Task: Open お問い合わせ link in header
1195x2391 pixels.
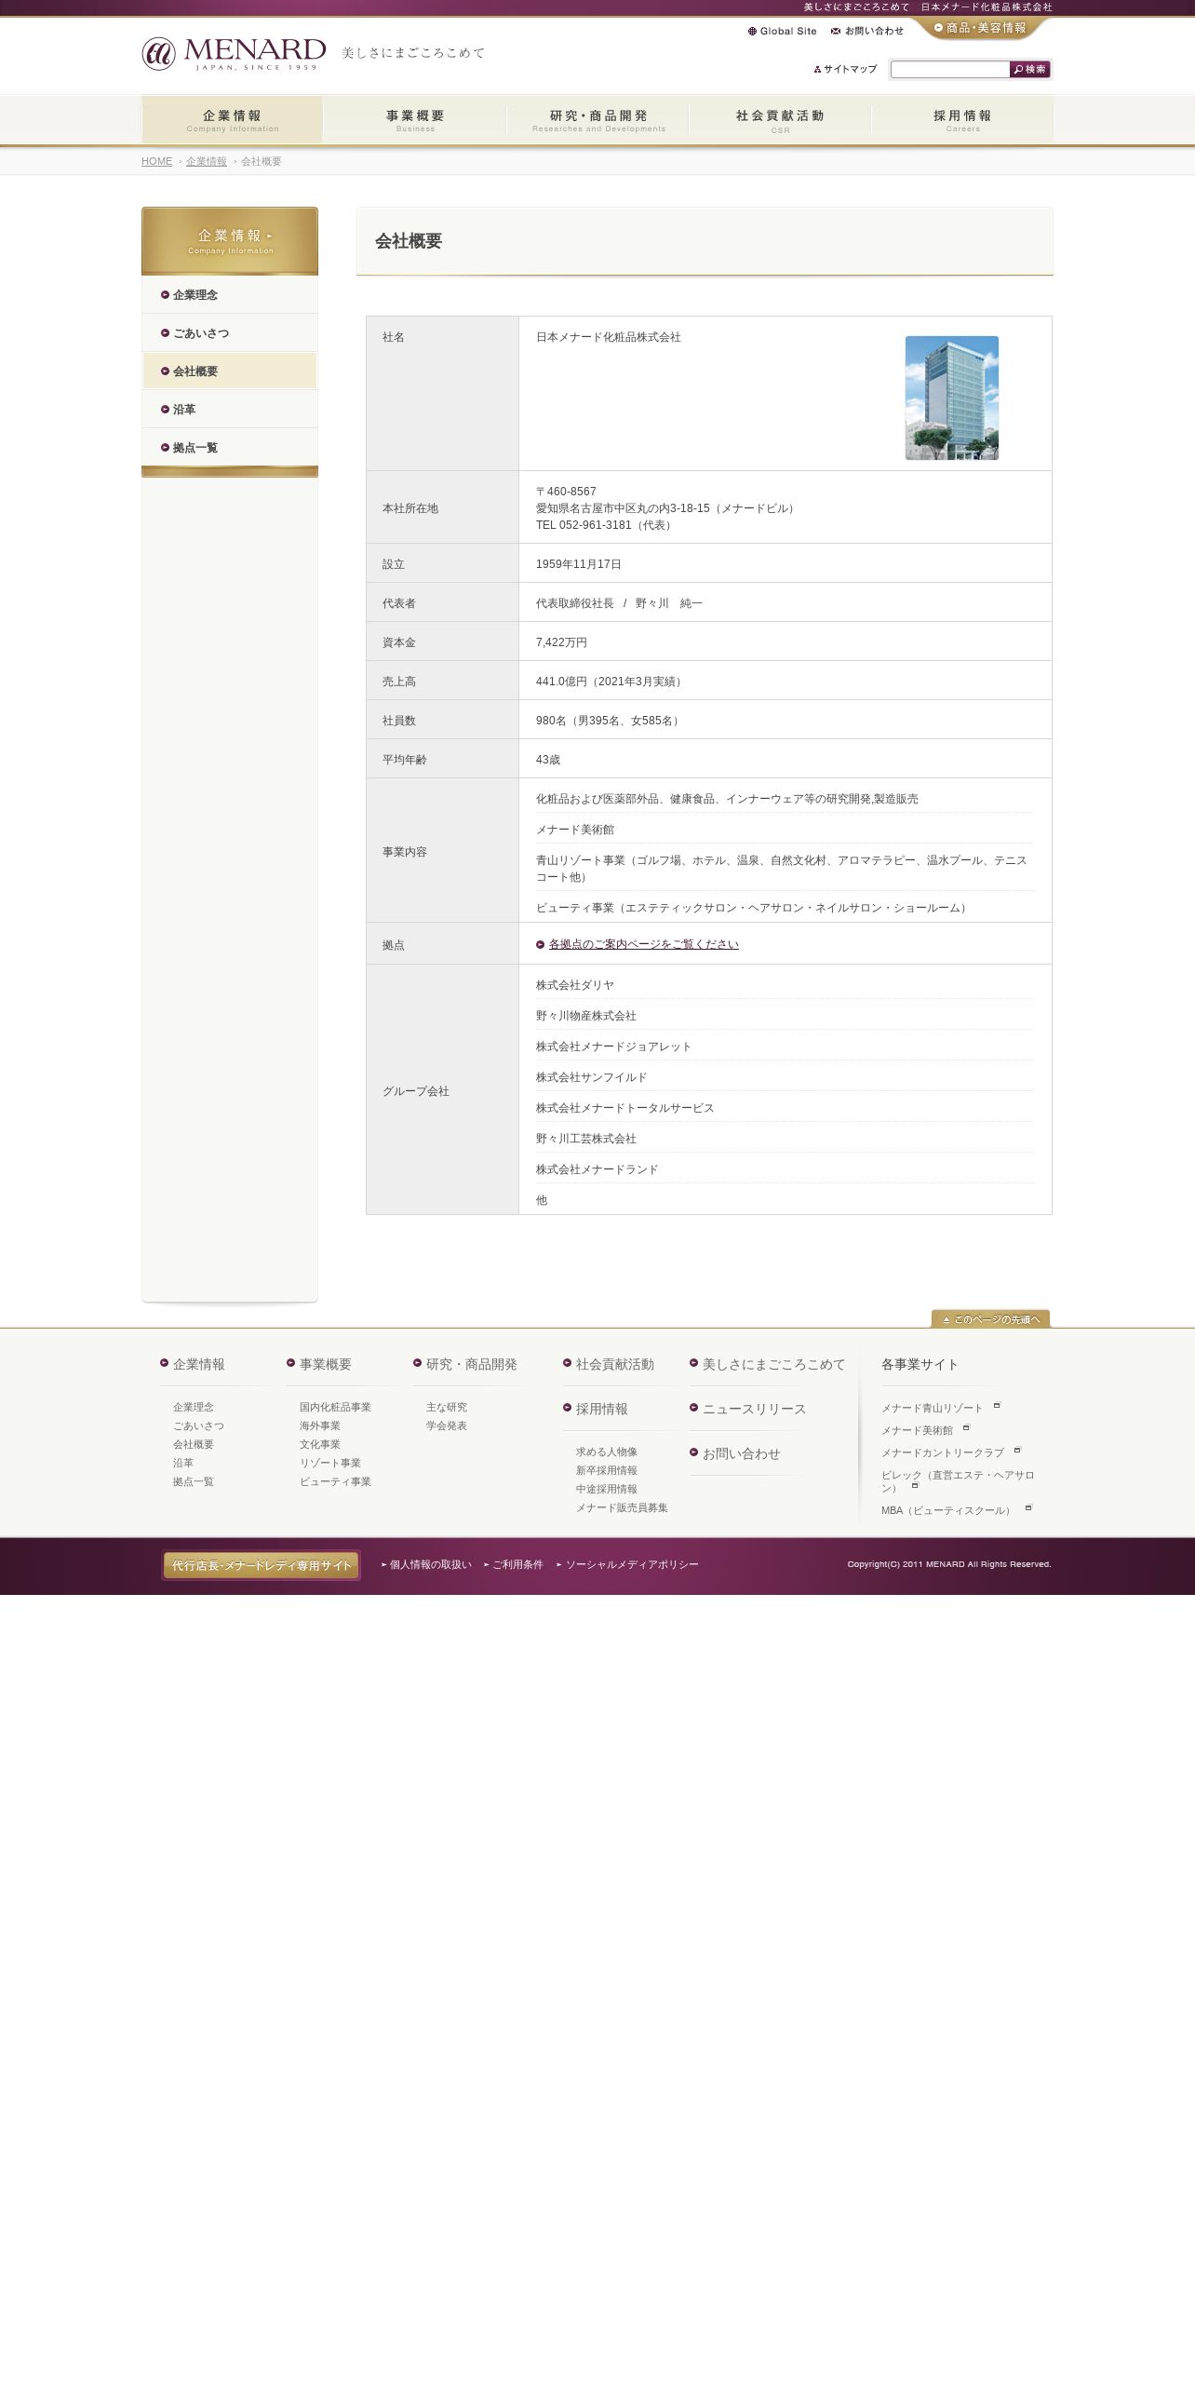Action: click(x=867, y=31)
